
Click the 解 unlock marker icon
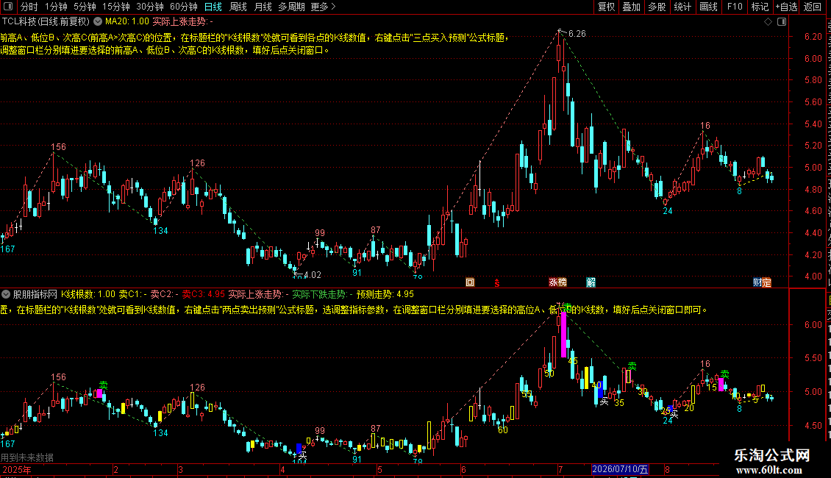click(591, 282)
